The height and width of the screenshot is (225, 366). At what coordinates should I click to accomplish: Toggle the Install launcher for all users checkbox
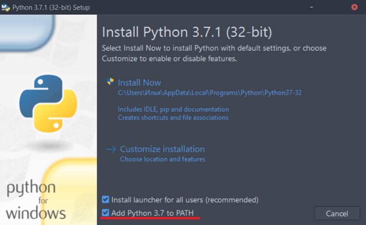point(105,200)
